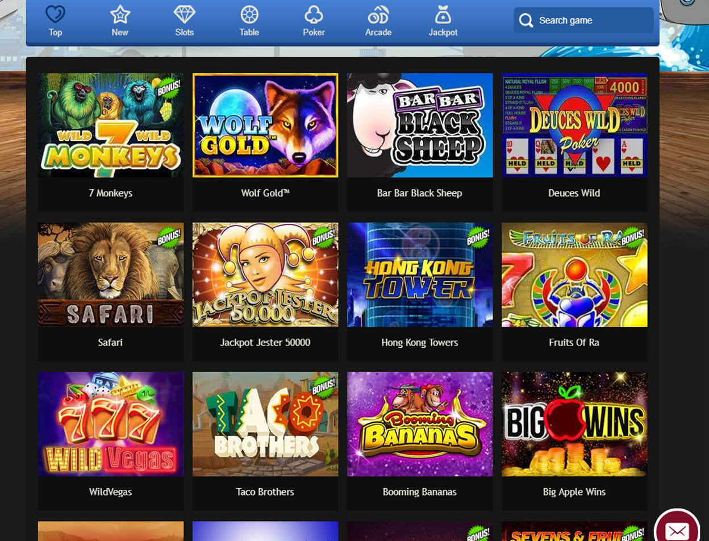Select the Arcade category icon
This screenshot has width=709, height=541.
(378, 14)
